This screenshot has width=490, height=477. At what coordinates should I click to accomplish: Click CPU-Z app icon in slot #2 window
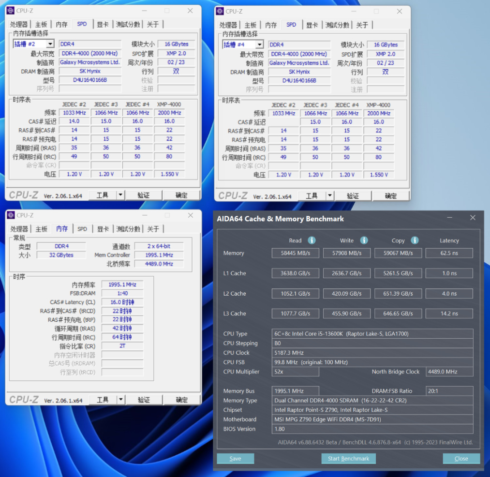(x=11, y=10)
